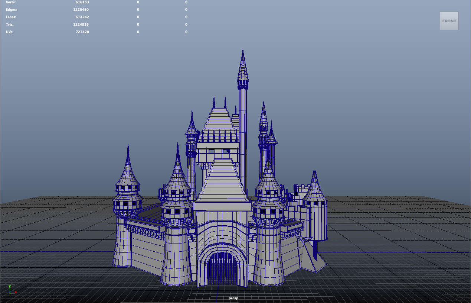471x303 pixels.
Task: Click the UVs count value 727428
Action: pos(82,32)
